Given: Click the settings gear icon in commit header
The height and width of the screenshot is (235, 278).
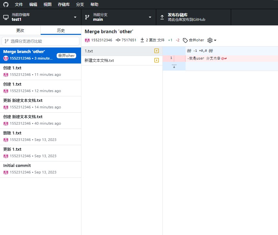Looking at the screenshot, I should (210, 40).
